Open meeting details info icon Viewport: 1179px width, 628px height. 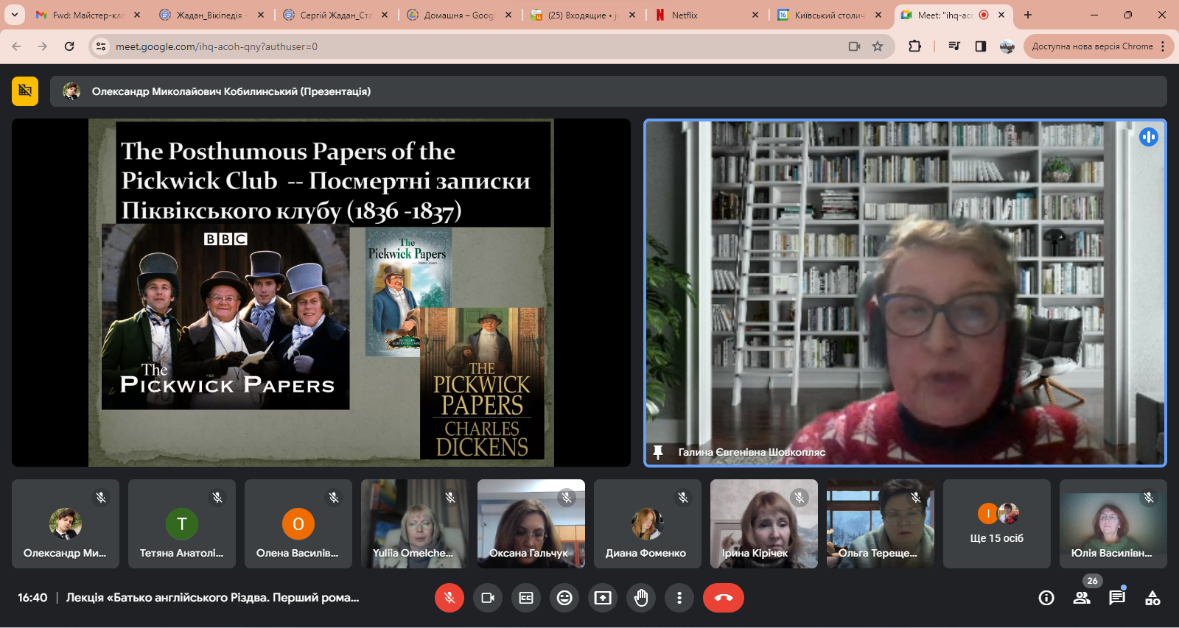tap(1046, 598)
